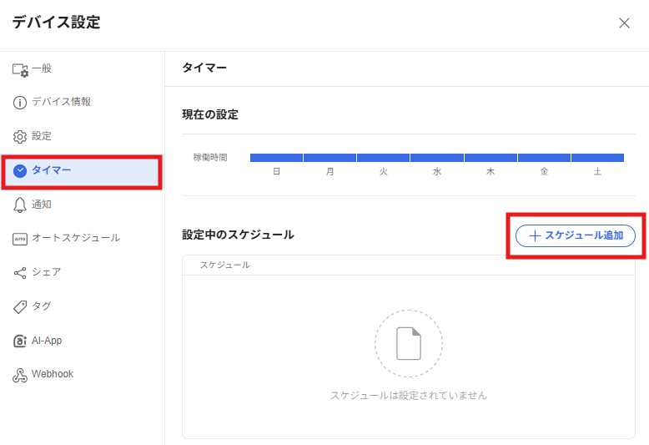Click the Webhook icon

click(20, 375)
